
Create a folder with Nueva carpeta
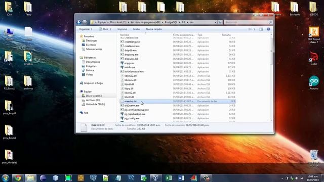pyautogui.click(x=154, y=29)
